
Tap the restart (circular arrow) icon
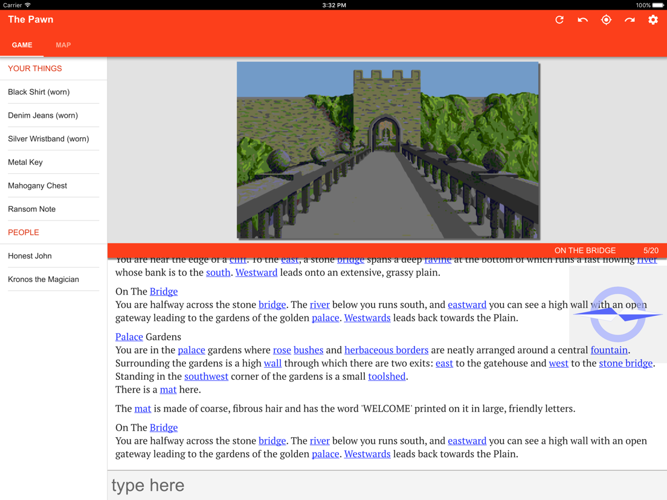[x=559, y=20]
